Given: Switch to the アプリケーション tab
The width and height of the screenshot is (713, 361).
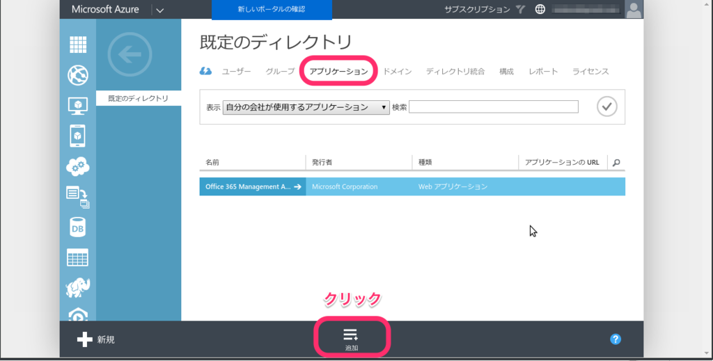Looking at the screenshot, I should [x=339, y=71].
